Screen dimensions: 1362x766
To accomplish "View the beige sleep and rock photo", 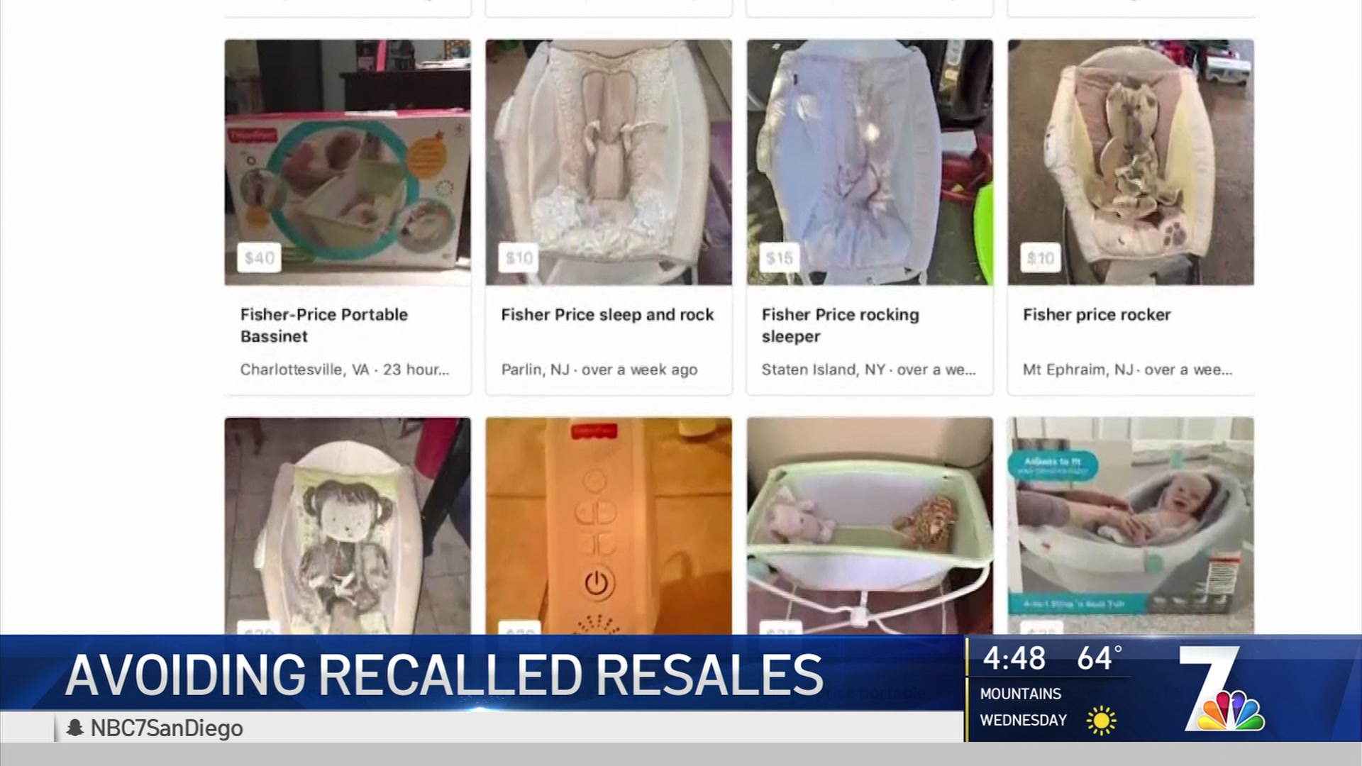I will tap(609, 162).
